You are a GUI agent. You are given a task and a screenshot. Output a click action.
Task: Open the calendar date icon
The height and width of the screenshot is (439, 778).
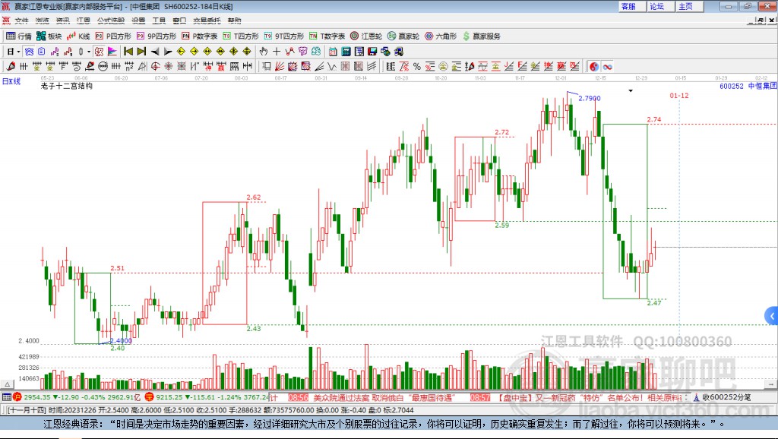coord(333,52)
